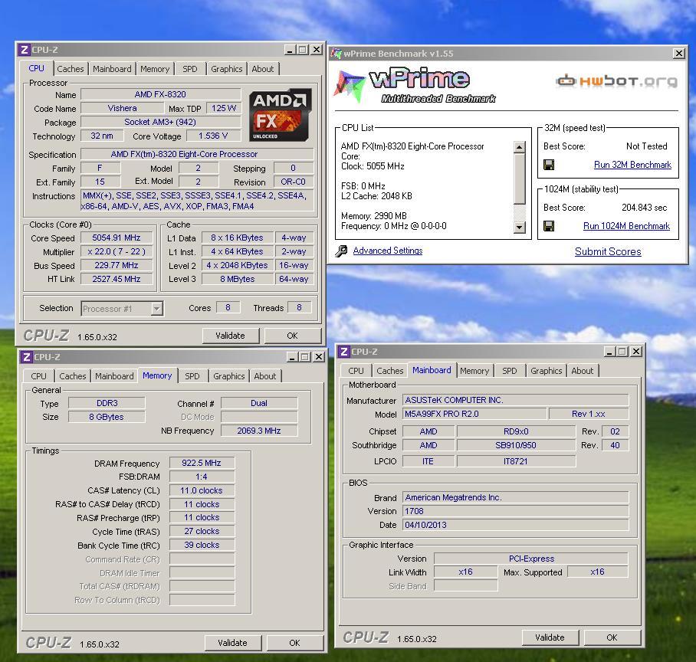This screenshot has height=662, width=696.
Task: Click the Z icon in Mainboard window title bar
Action: [x=344, y=352]
